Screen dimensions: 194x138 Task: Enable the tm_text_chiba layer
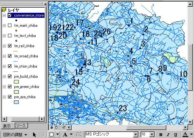point(10,36)
